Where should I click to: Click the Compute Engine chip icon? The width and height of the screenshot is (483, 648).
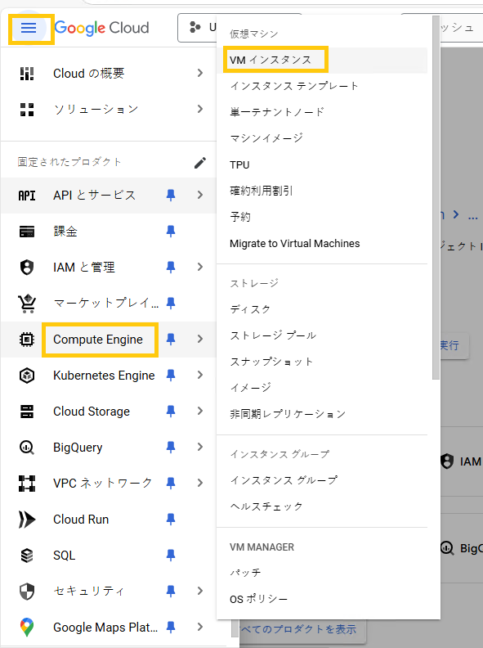click(x=27, y=340)
